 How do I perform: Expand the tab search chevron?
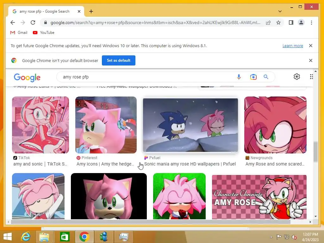(x=280, y=11)
